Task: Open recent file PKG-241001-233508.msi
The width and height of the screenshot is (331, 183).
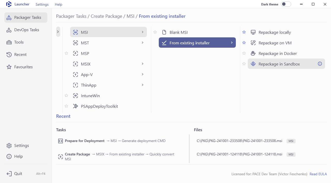Action: tap(239, 141)
